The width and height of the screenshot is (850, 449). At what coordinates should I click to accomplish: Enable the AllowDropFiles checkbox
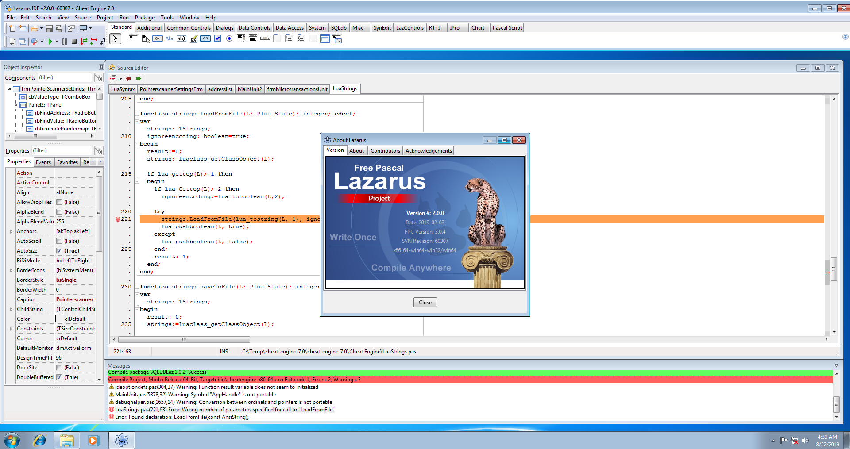59,202
